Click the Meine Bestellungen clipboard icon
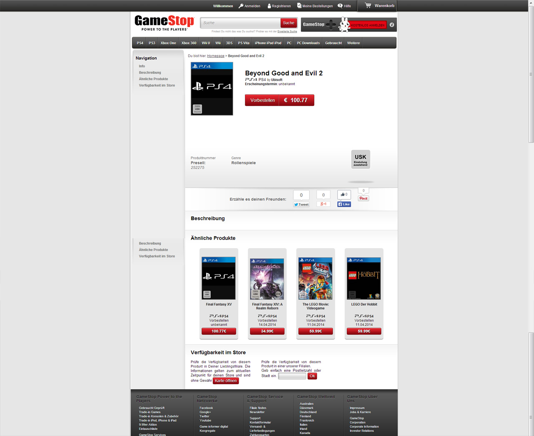The image size is (534, 436). [x=298, y=6]
